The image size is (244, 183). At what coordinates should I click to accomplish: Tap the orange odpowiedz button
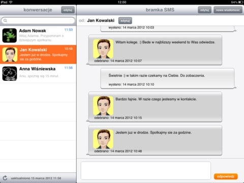[226, 176]
